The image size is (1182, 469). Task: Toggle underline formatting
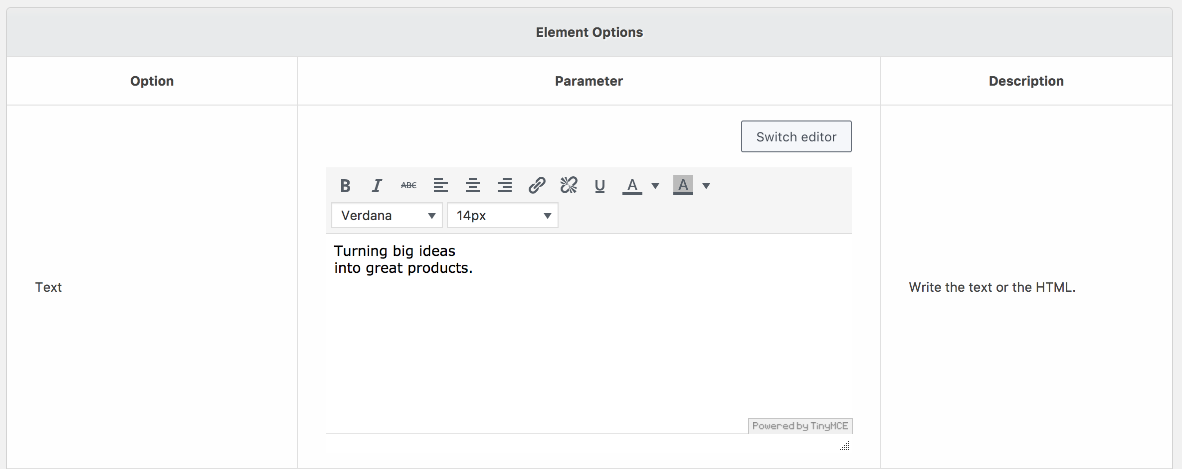pyautogui.click(x=600, y=186)
